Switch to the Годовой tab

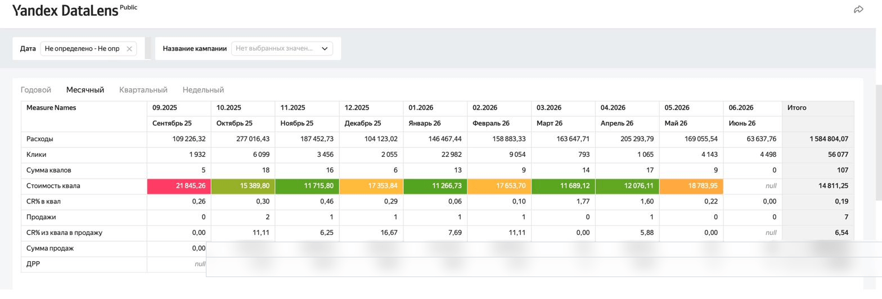click(36, 90)
